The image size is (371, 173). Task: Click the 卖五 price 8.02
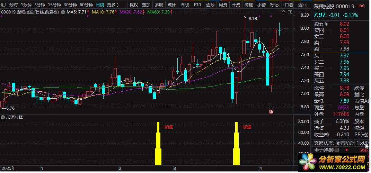click(x=344, y=24)
